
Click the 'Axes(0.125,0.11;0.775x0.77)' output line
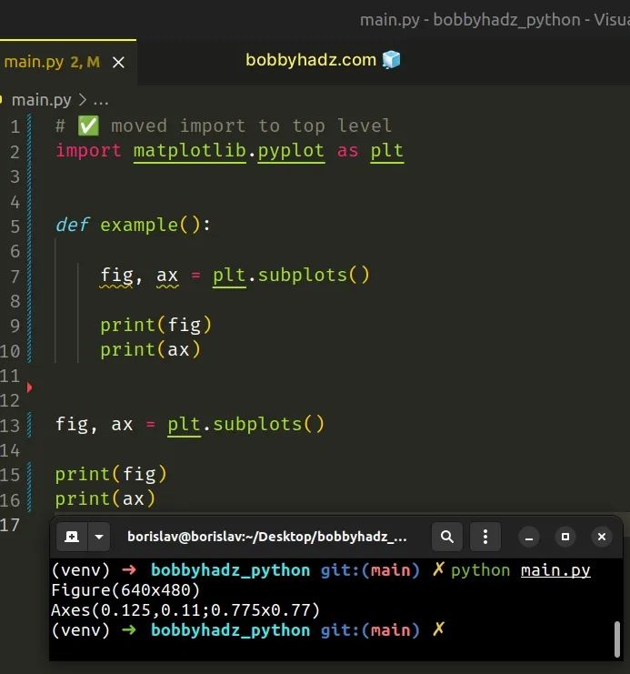(185, 610)
